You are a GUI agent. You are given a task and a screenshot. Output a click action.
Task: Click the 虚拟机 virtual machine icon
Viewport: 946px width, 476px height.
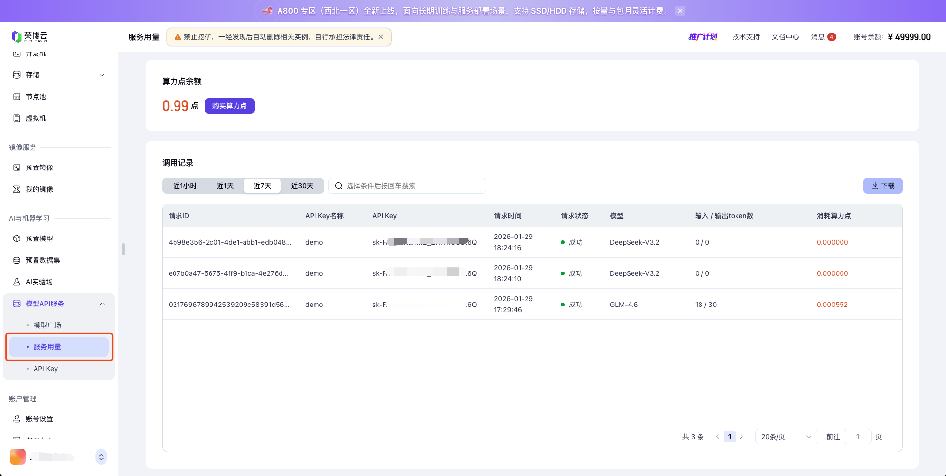click(17, 118)
